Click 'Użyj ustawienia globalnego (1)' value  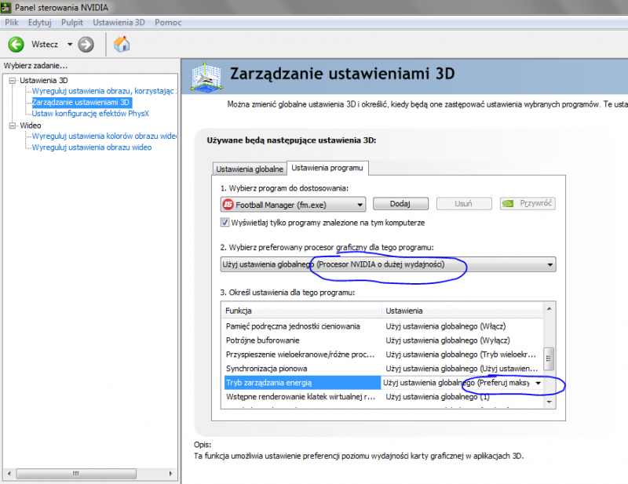(x=437, y=397)
